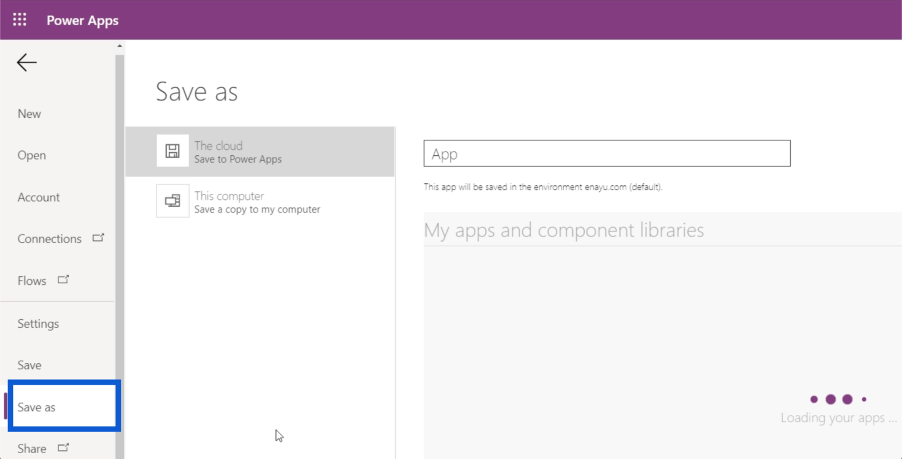This screenshot has height=459, width=902.
Task: Click the Power Apps title
Action: (83, 20)
